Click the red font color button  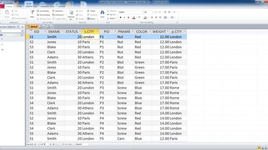coord(134,17)
